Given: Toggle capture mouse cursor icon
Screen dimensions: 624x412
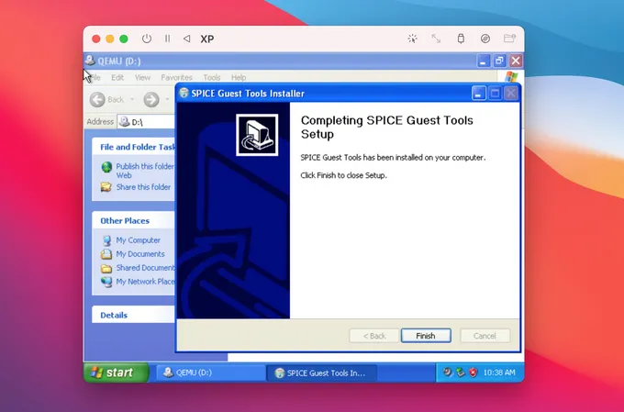Looking at the screenshot, I should pos(412,39).
